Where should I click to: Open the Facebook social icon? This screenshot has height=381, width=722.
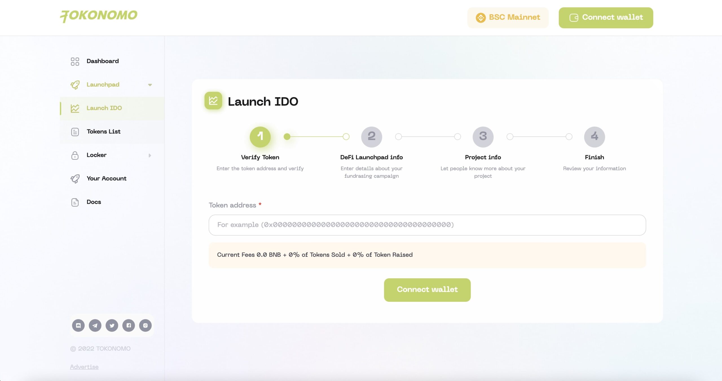point(129,325)
